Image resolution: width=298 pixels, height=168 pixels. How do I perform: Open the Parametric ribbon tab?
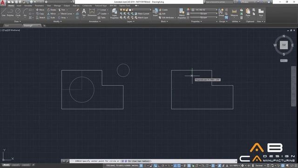(x=39, y=6)
